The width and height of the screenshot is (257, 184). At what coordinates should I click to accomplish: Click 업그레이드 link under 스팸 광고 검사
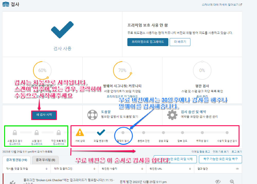15,144
